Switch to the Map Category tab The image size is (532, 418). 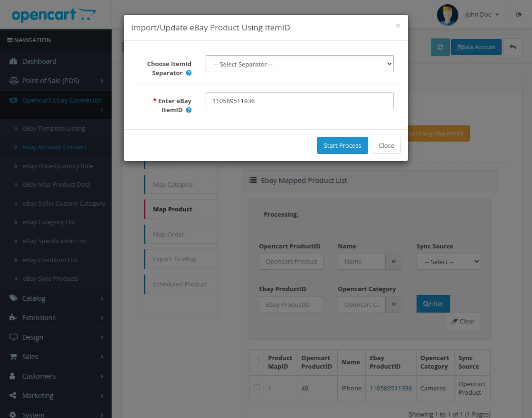pyautogui.click(x=181, y=185)
